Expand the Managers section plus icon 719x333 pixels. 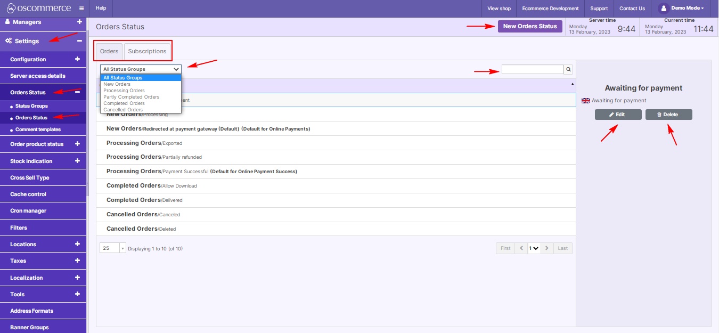tap(79, 22)
